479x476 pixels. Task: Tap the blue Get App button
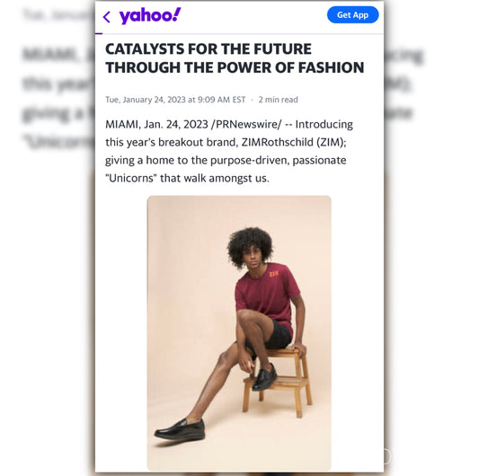point(352,14)
